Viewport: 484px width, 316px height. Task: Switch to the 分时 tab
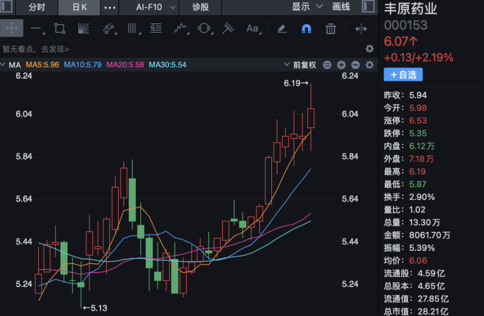[x=37, y=7]
